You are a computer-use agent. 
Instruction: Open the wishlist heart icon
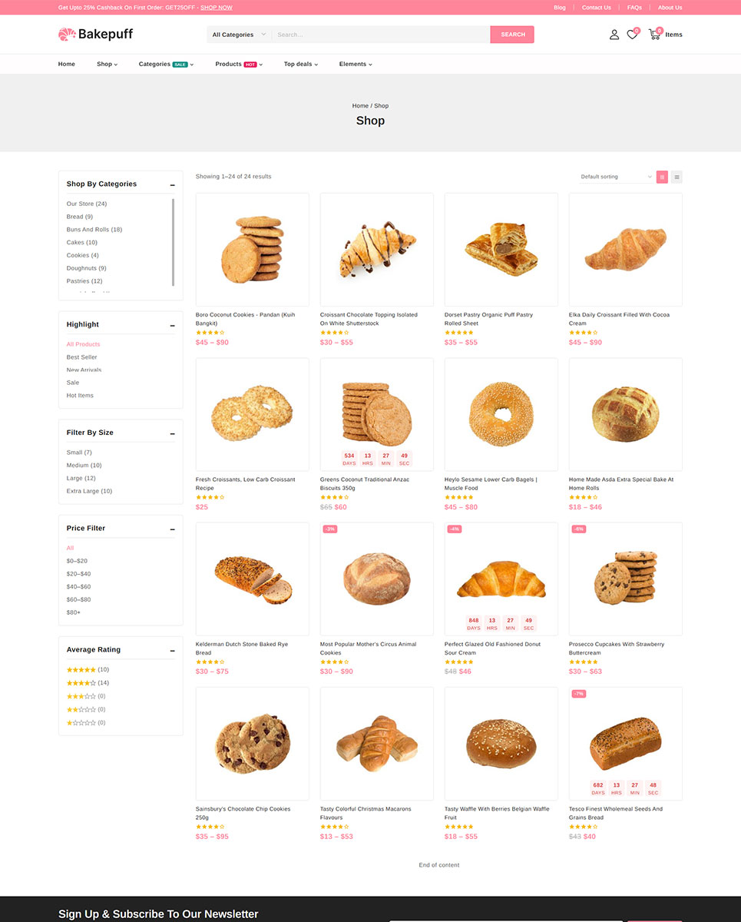(x=632, y=35)
